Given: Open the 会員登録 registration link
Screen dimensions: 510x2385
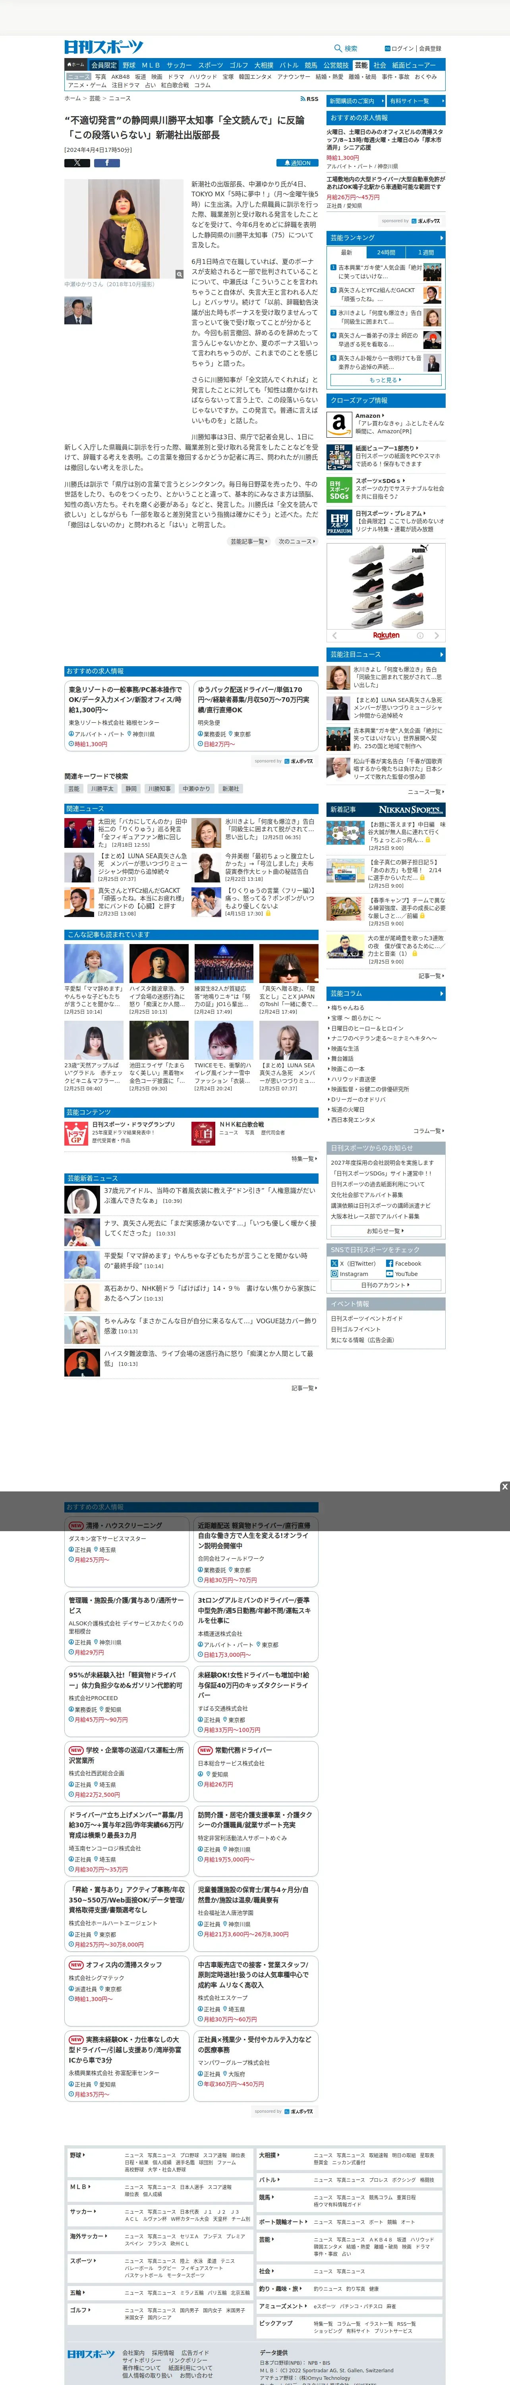Looking at the screenshot, I should 431,48.
